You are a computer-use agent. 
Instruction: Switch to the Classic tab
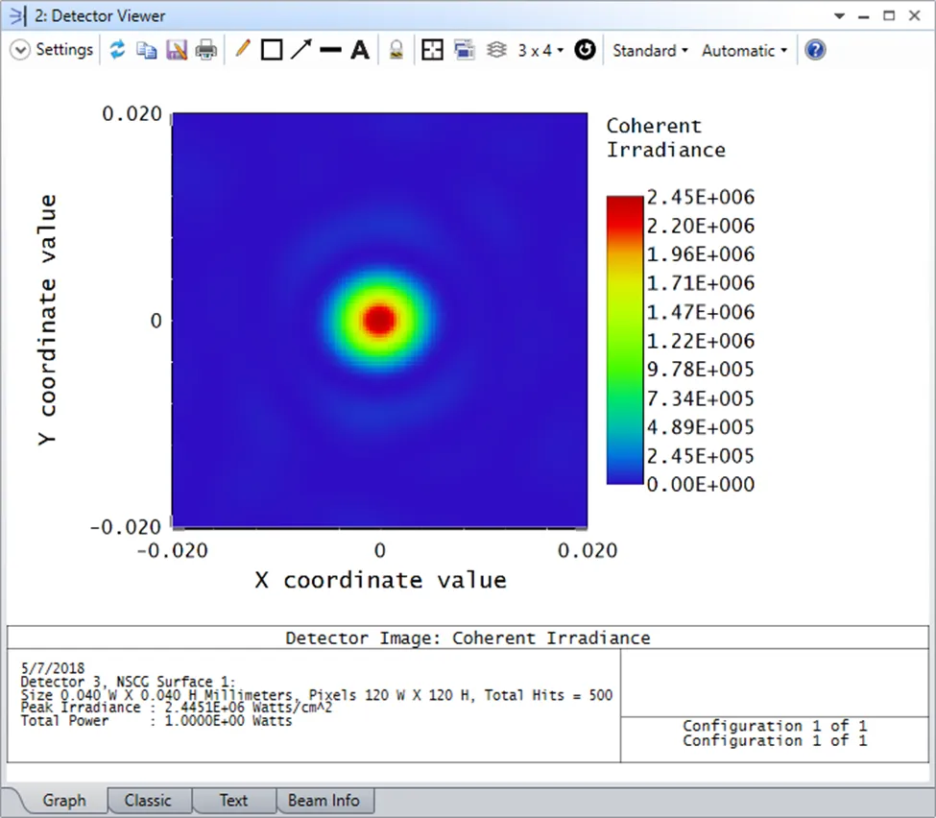coord(148,800)
